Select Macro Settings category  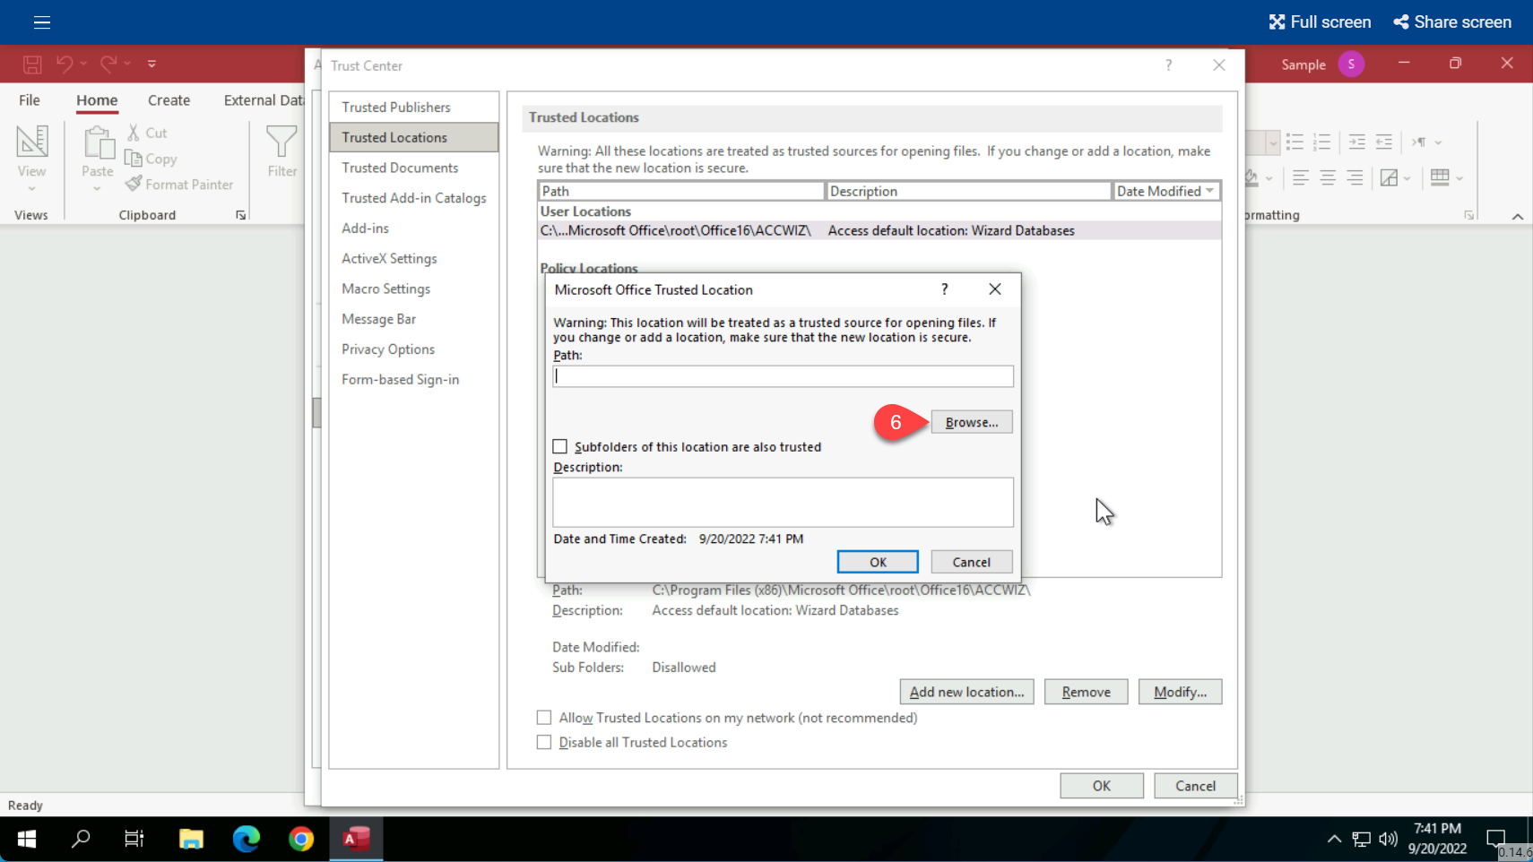pyautogui.click(x=414, y=289)
